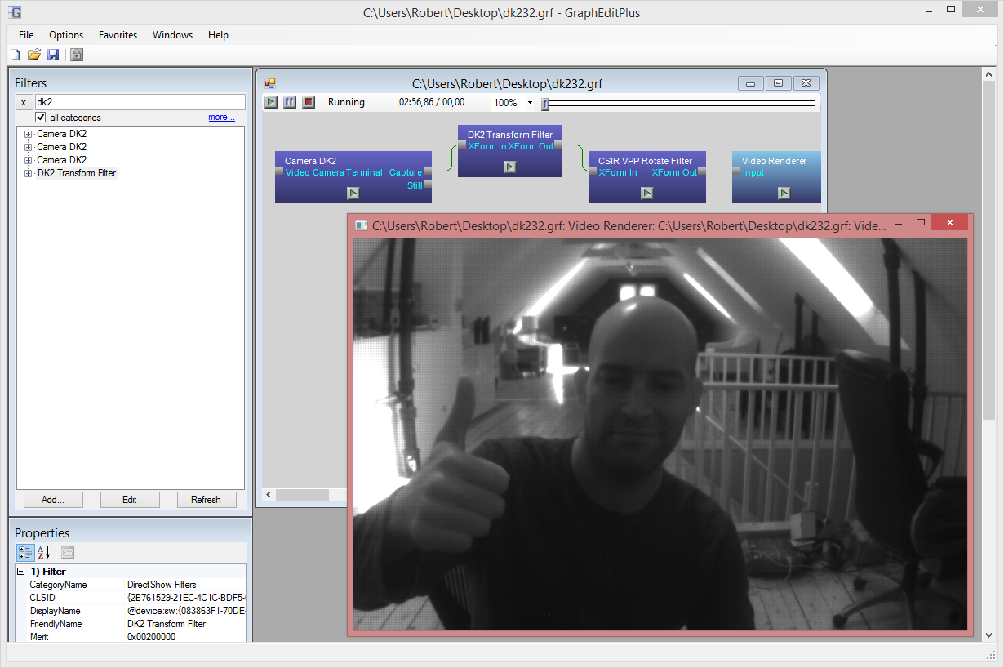Click the Refresh button in the Filters panel
Viewport: 1004px width, 668px height.
[x=207, y=500]
